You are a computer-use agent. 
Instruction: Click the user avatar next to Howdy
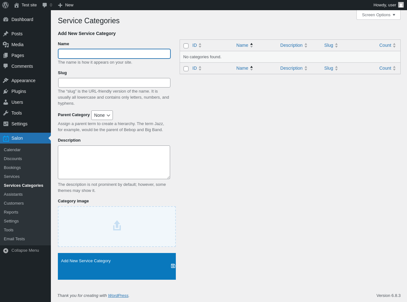pyautogui.click(x=401, y=5)
